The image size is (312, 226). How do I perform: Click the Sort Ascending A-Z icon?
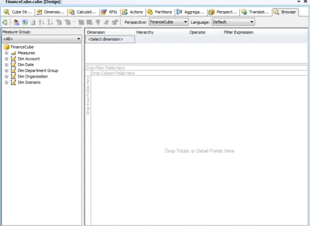click(x=41, y=22)
